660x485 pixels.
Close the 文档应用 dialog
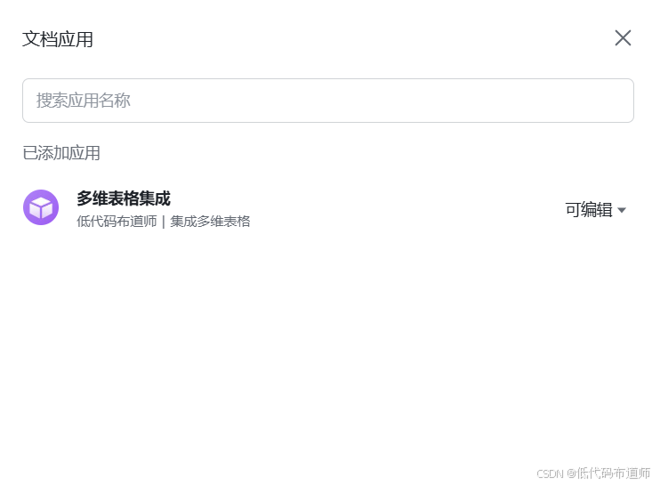tap(623, 38)
